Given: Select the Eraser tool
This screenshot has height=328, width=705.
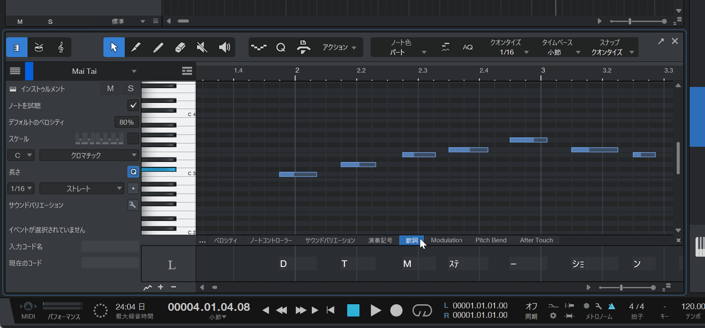Looking at the screenshot, I should [180, 48].
